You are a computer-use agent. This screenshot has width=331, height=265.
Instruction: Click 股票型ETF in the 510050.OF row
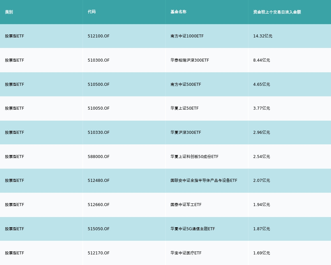pos(15,108)
